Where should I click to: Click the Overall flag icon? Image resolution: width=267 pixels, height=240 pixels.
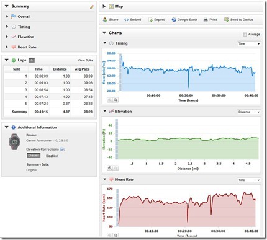[x=14, y=16]
